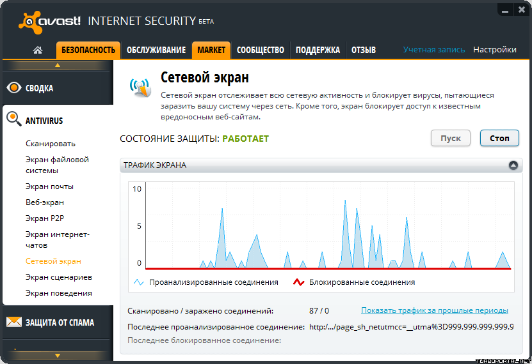
Task: Go to the home icon tab
Action: coord(38,50)
